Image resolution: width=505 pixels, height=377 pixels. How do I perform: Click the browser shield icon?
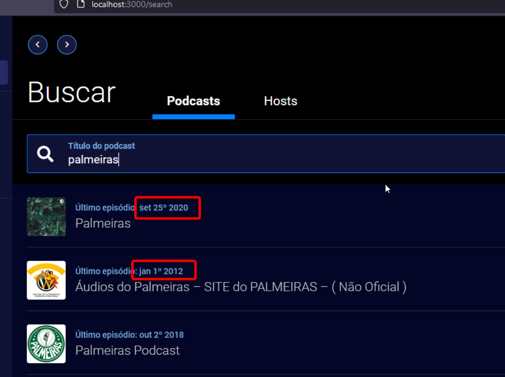pyautogui.click(x=64, y=4)
